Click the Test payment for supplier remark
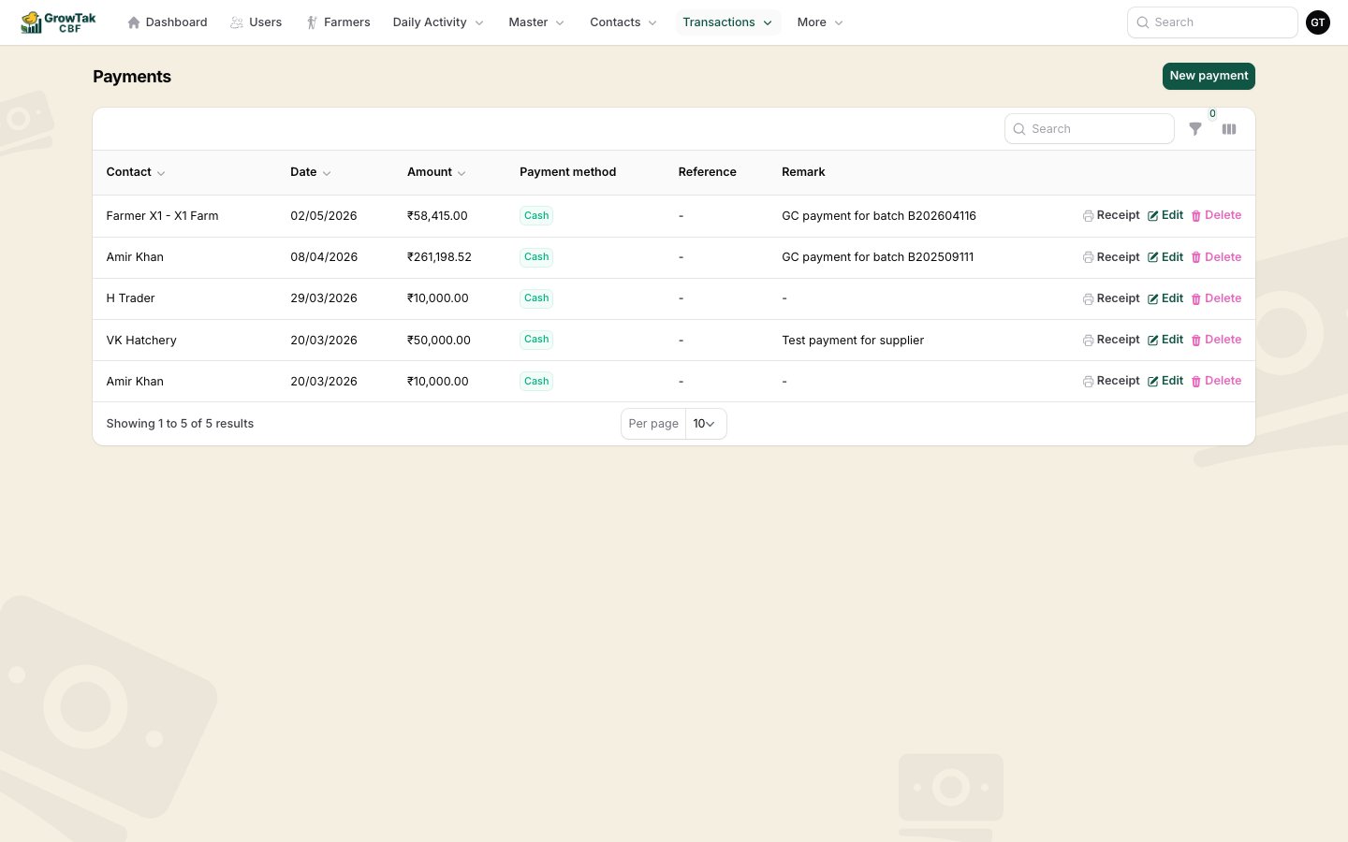Image resolution: width=1348 pixels, height=842 pixels. pyautogui.click(x=853, y=341)
